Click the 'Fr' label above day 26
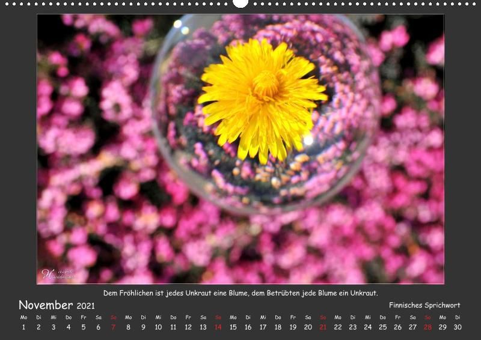The height and width of the screenshot is (340, 481). tap(398, 317)
